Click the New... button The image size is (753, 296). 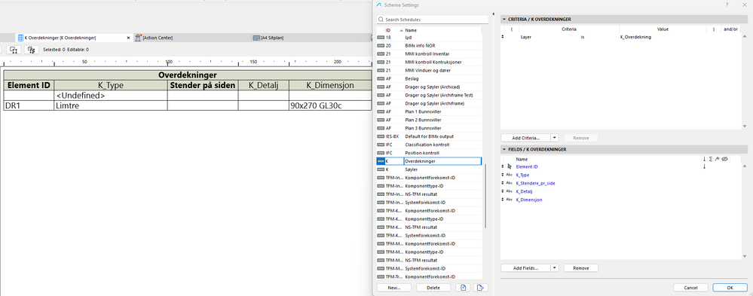(394, 288)
